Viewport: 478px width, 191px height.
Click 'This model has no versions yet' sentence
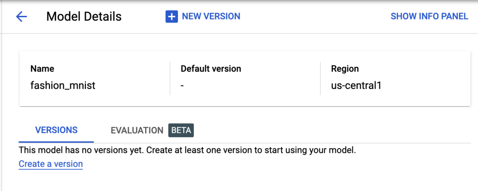81,150
